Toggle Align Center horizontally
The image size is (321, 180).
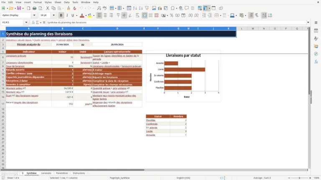pos(105,15)
